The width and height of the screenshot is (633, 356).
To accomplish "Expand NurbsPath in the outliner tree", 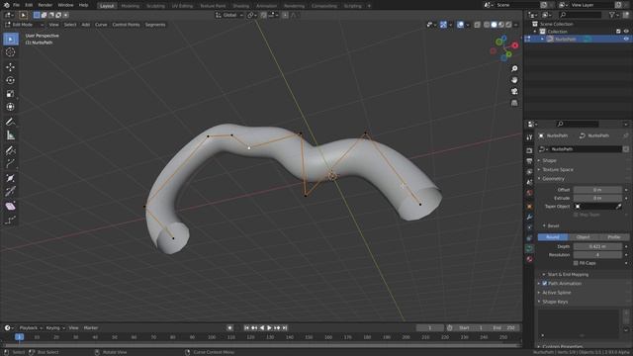I will [542, 40].
